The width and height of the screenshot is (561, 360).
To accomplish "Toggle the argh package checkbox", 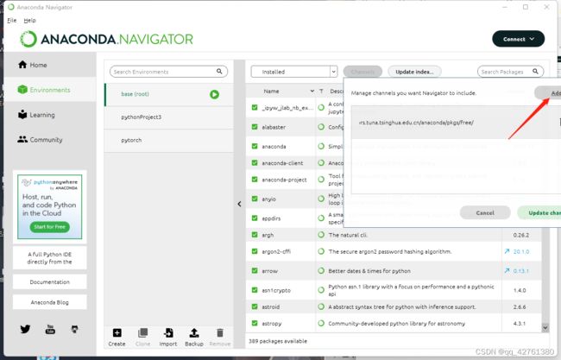I will coord(255,235).
